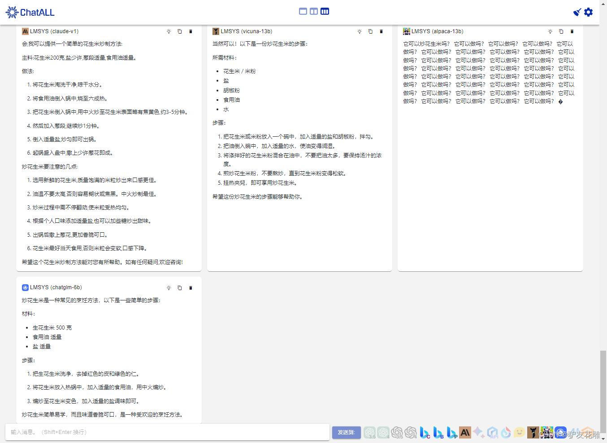
Task: Copy the vicuna-13b response
Action: click(370, 31)
